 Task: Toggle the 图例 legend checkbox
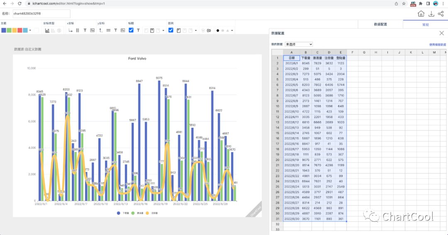coord(171,30)
